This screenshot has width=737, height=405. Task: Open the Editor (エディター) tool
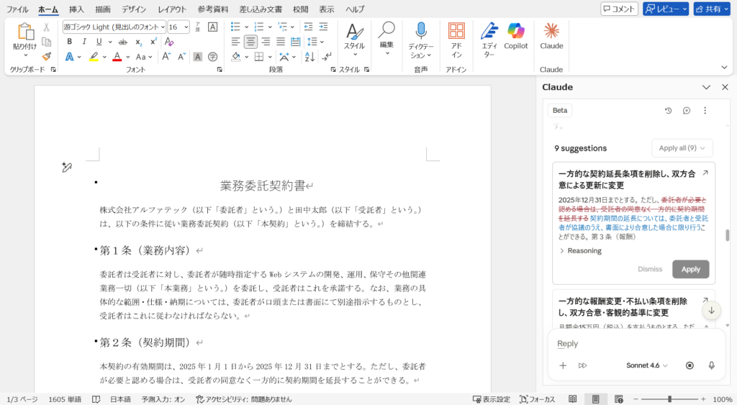(489, 37)
